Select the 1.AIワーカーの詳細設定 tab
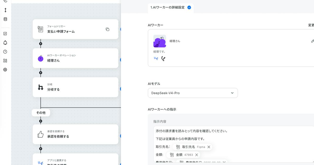Image resolution: width=314 pixels, height=165 pixels. [x=171, y=8]
